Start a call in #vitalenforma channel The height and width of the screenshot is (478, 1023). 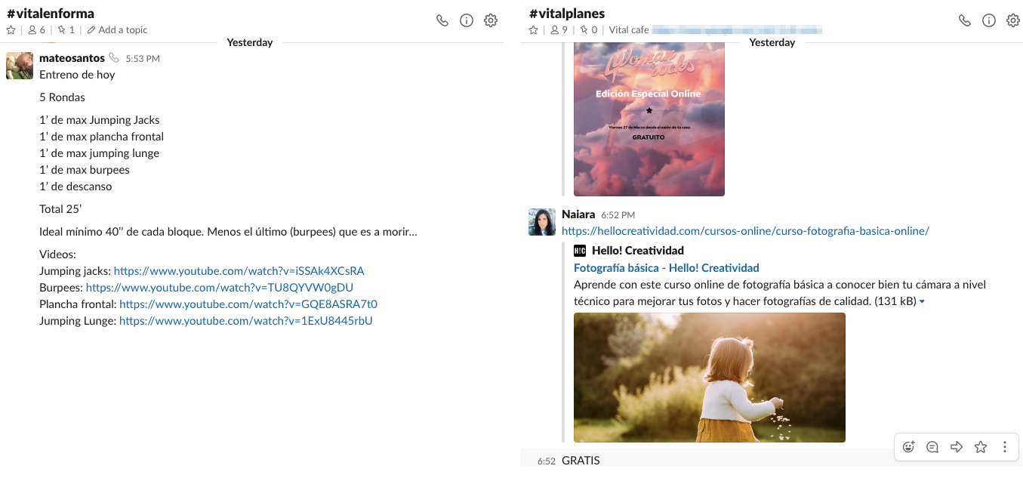tap(442, 20)
